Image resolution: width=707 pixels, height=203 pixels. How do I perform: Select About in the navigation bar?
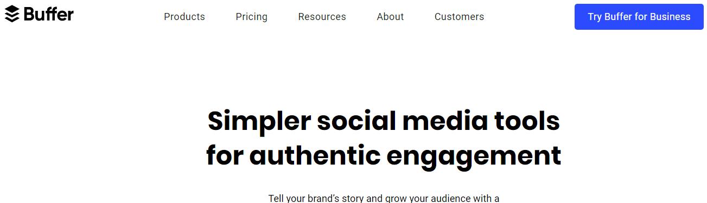390,17
